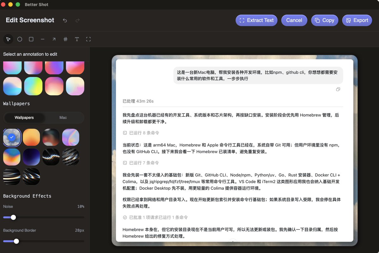Select the number hash annotation tool
This screenshot has width=379, height=253.
pos(65,39)
